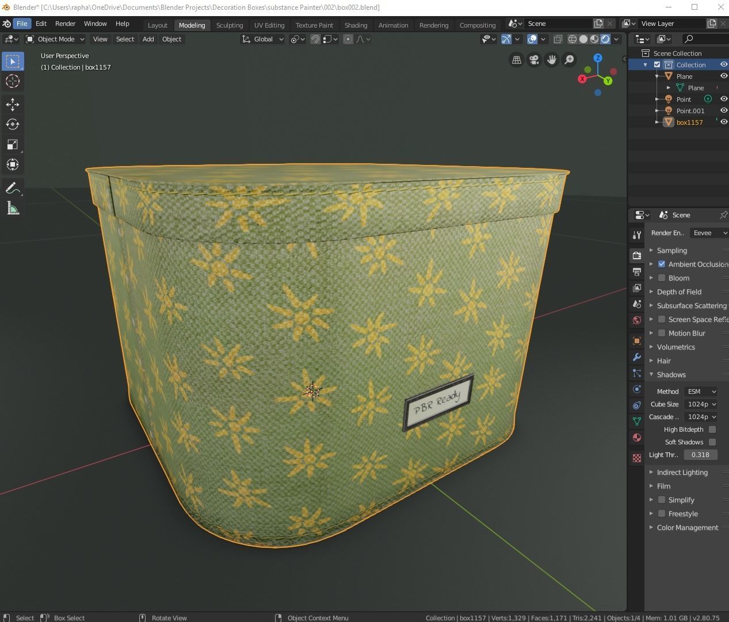Activate the Cursor tool
Viewport: 729px width, 622px height.
[13, 81]
